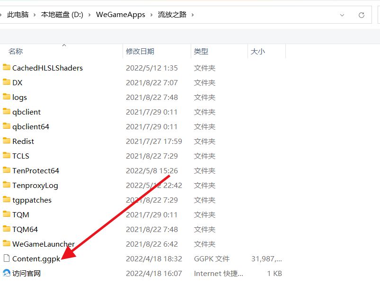This screenshot has height=285, width=380.
Task: Open the Redist folder icon
Action: coord(8,141)
